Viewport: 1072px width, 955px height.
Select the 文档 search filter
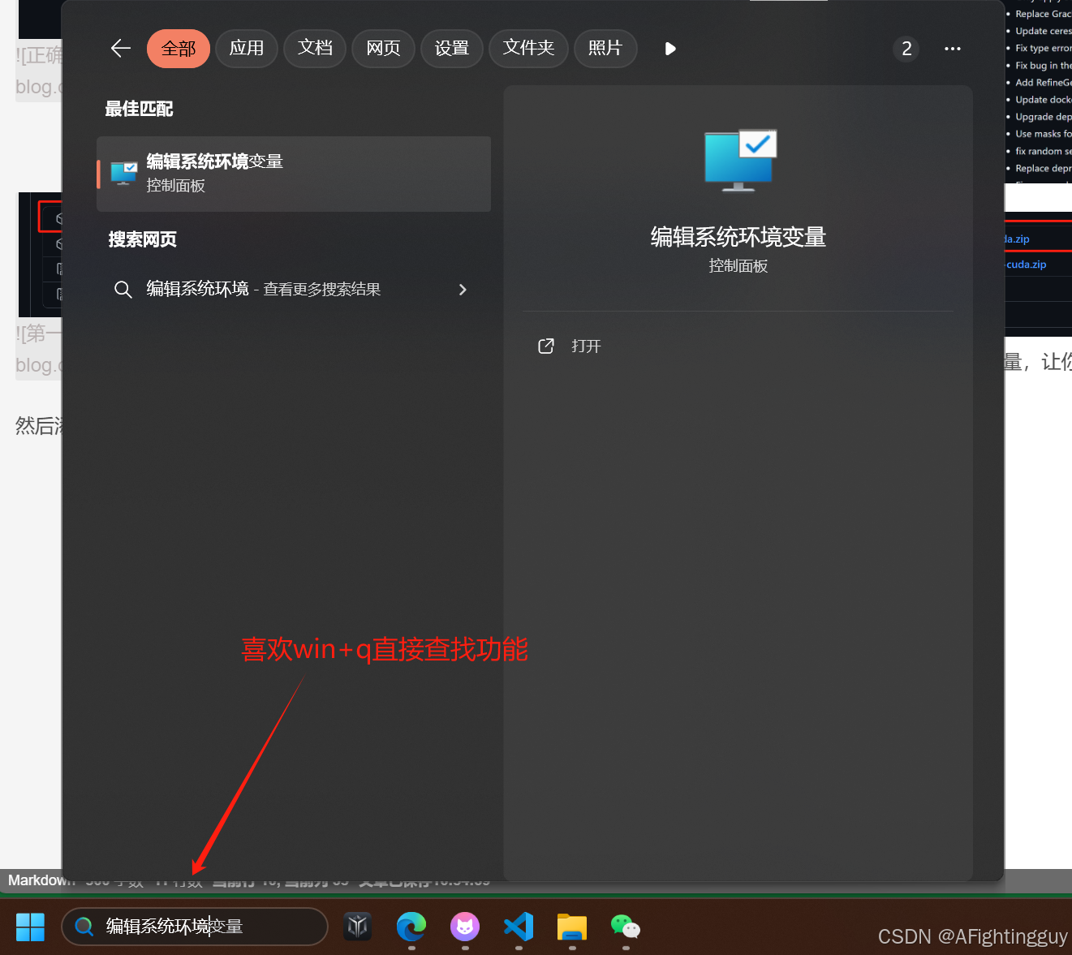[x=315, y=49]
